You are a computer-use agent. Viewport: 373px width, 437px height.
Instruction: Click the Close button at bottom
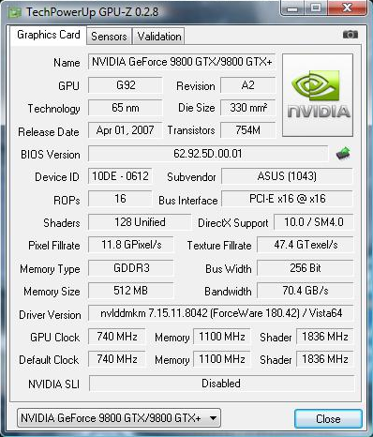coord(328,418)
